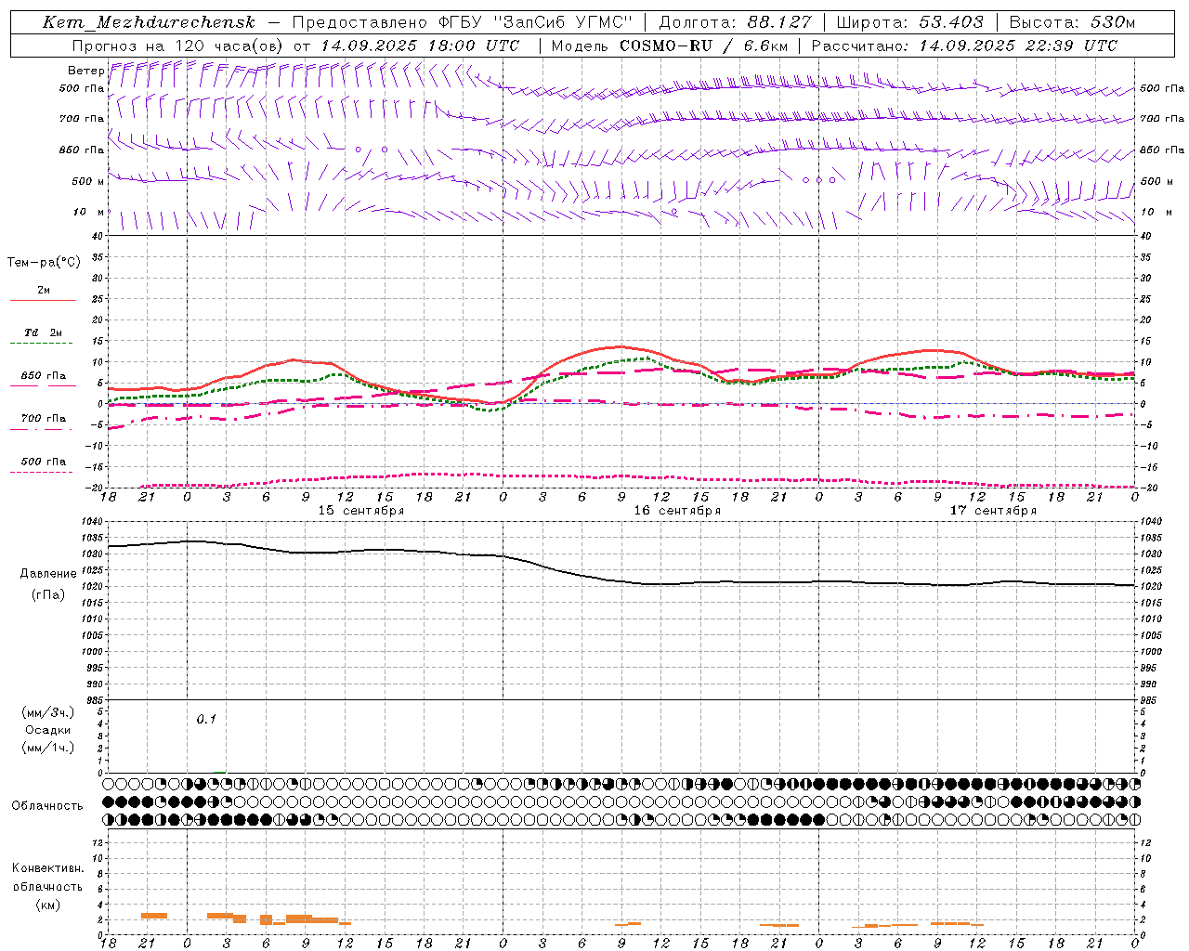Click the '(мм/3ч.)' precipitation unit label
The width and height of the screenshot is (1189, 951).
coord(47,712)
